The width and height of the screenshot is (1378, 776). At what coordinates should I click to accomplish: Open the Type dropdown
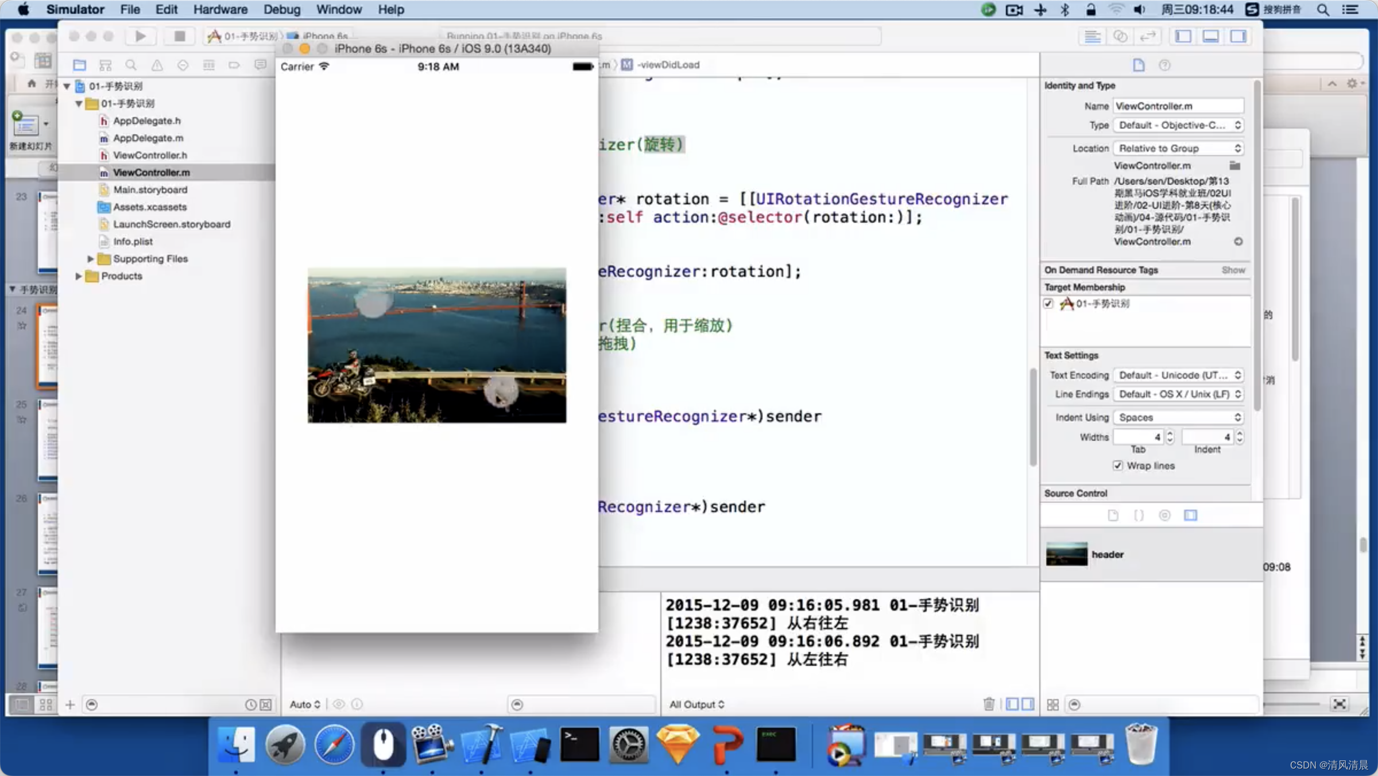[x=1178, y=125]
